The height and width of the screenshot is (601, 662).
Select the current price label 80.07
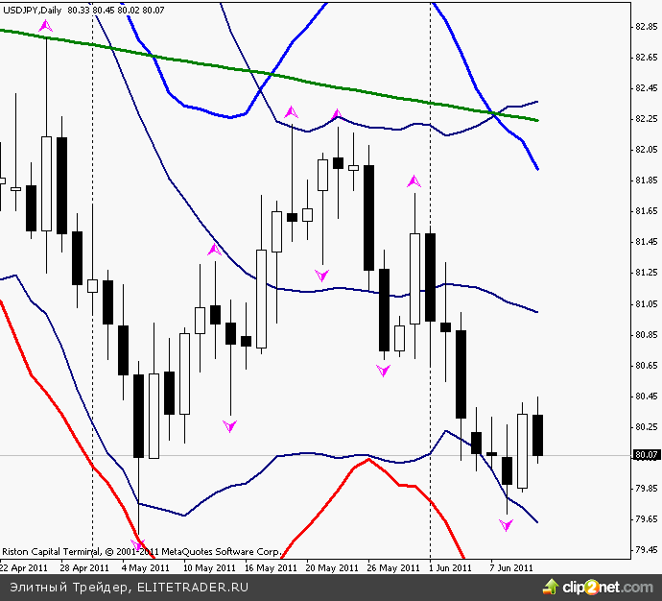[x=646, y=456]
